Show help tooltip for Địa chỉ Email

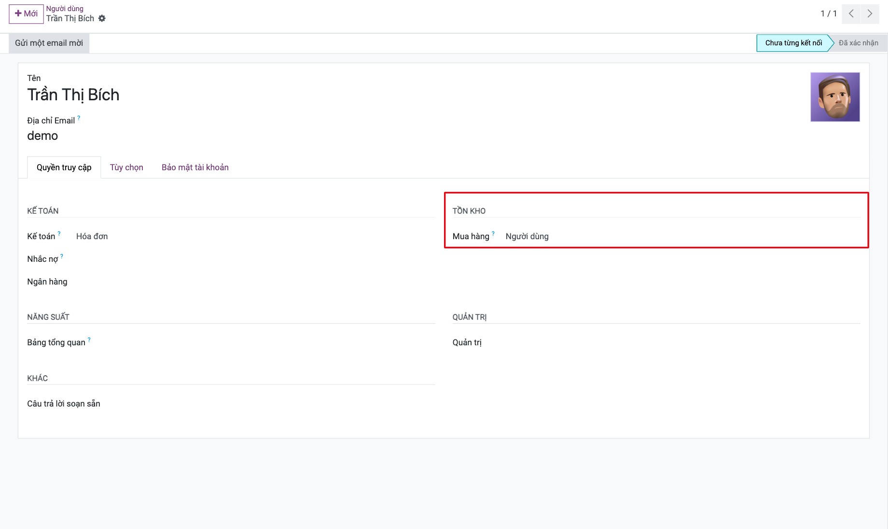tap(79, 118)
